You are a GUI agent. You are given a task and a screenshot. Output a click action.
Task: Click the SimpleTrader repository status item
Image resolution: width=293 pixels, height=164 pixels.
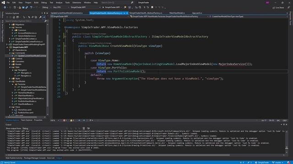[262, 163]
